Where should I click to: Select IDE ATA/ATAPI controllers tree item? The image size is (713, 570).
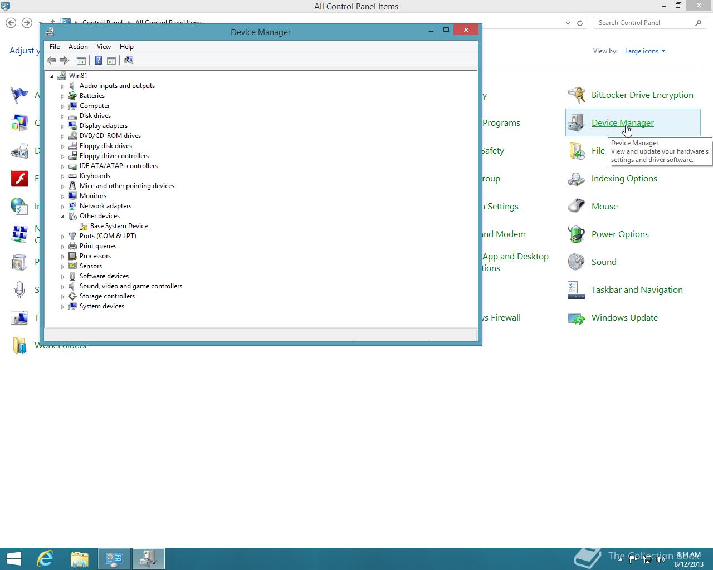tap(119, 166)
